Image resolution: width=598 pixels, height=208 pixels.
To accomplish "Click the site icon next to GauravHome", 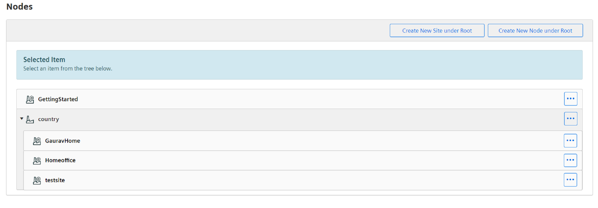I will pyautogui.click(x=37, y=141).
